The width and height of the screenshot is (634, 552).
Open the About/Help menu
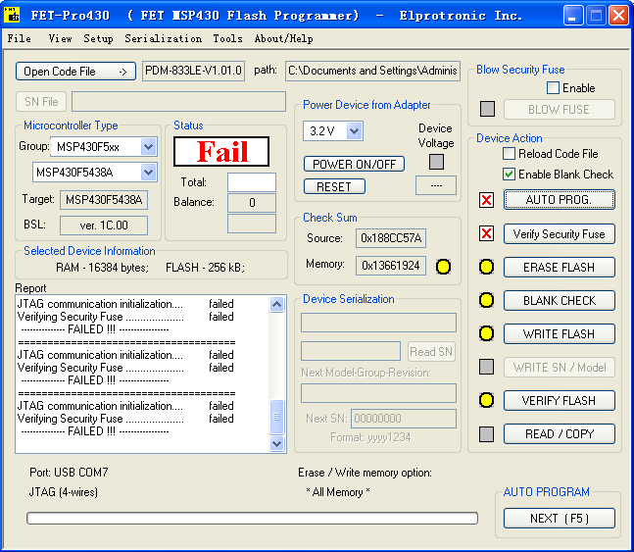pyautogui.click(x=283, y=38)
